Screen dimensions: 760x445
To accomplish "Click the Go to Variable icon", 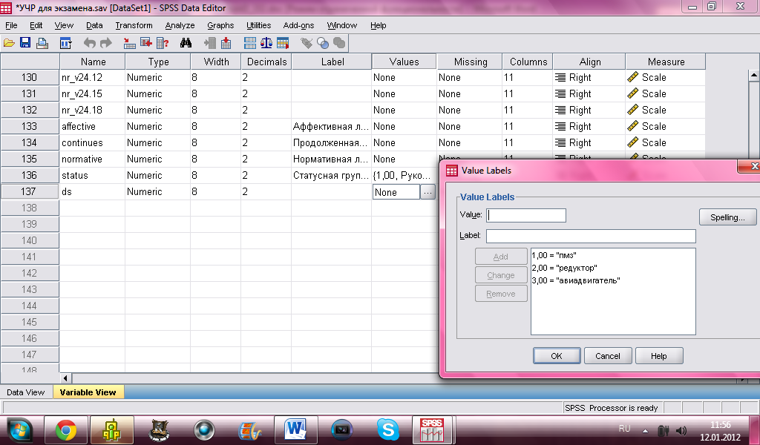I will 146,43.
